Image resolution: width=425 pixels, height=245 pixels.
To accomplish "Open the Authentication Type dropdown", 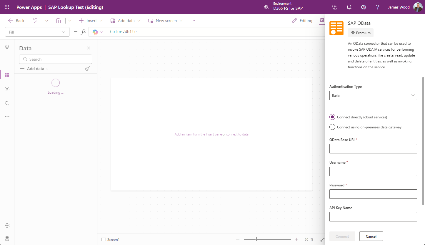I will 373,95.
